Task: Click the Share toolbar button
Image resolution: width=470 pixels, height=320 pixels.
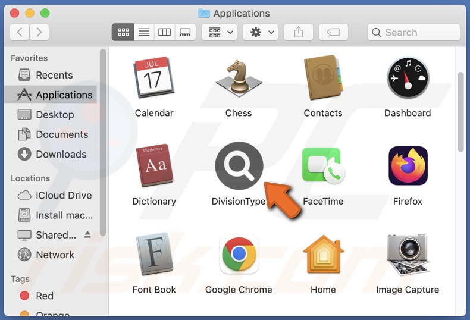Action: (x=298, y=32)
